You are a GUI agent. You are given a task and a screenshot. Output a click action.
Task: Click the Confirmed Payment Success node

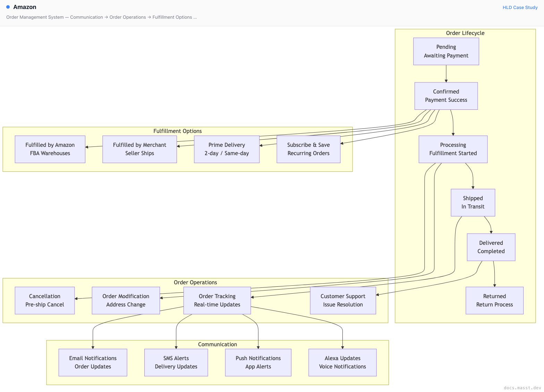click(x=446, y=96)
